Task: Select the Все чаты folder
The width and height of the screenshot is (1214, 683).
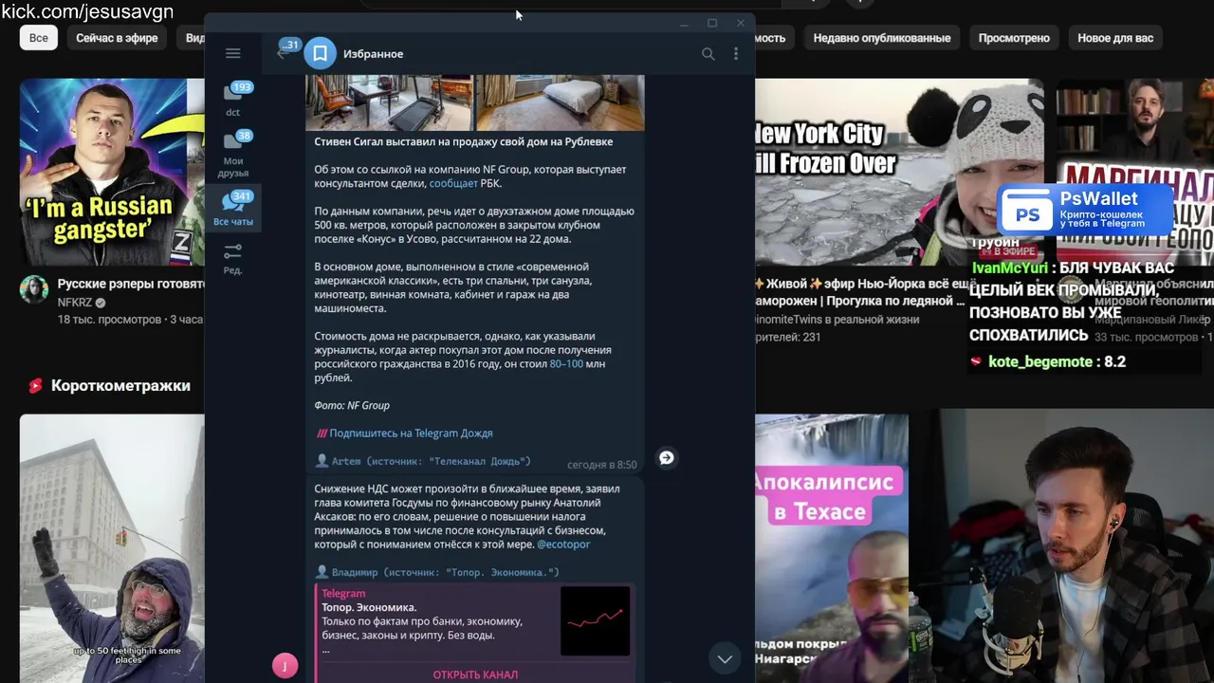Action: [x=233, y=209]
